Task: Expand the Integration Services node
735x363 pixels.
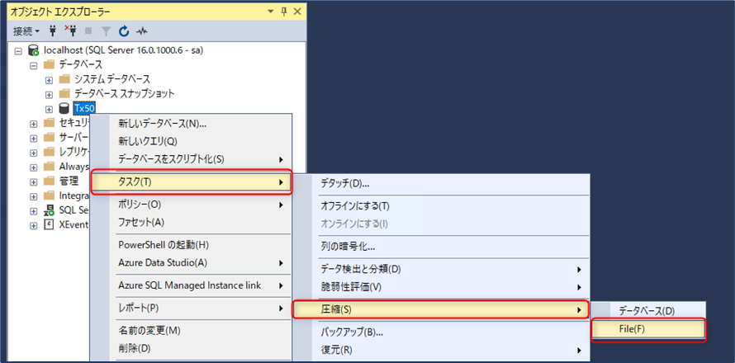Action: (33, 196)
